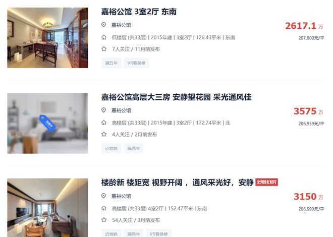Click house icon beside 152.47平米 details
This screenshot has width=333, height=237.
pyautogui.click(x=103, y=208)
